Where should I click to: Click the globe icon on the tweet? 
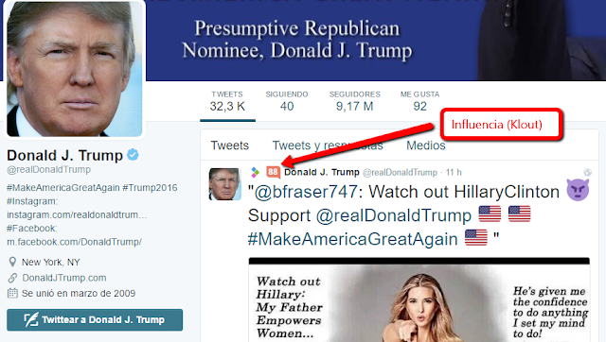pos(587,172)
